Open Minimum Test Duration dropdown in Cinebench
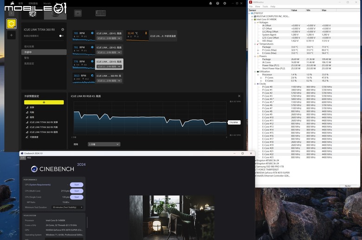The image size is (362, 240). point(67,207)
